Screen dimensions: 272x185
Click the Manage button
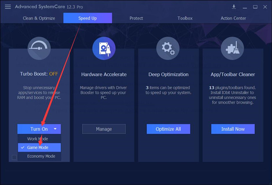pyautogui.click(x=104, y=129)
